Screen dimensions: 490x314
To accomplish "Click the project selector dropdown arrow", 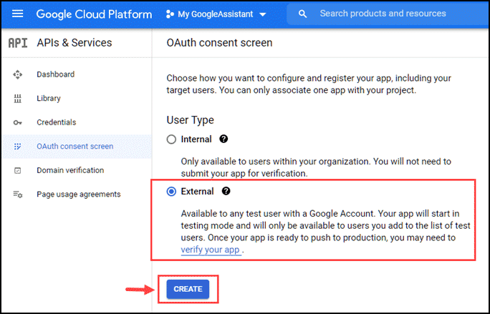I will [x=263, y=14].
